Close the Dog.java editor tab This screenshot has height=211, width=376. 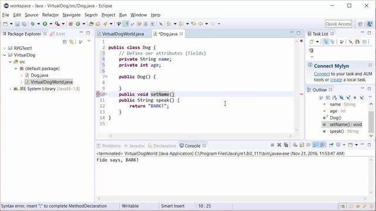click(182, 34)
